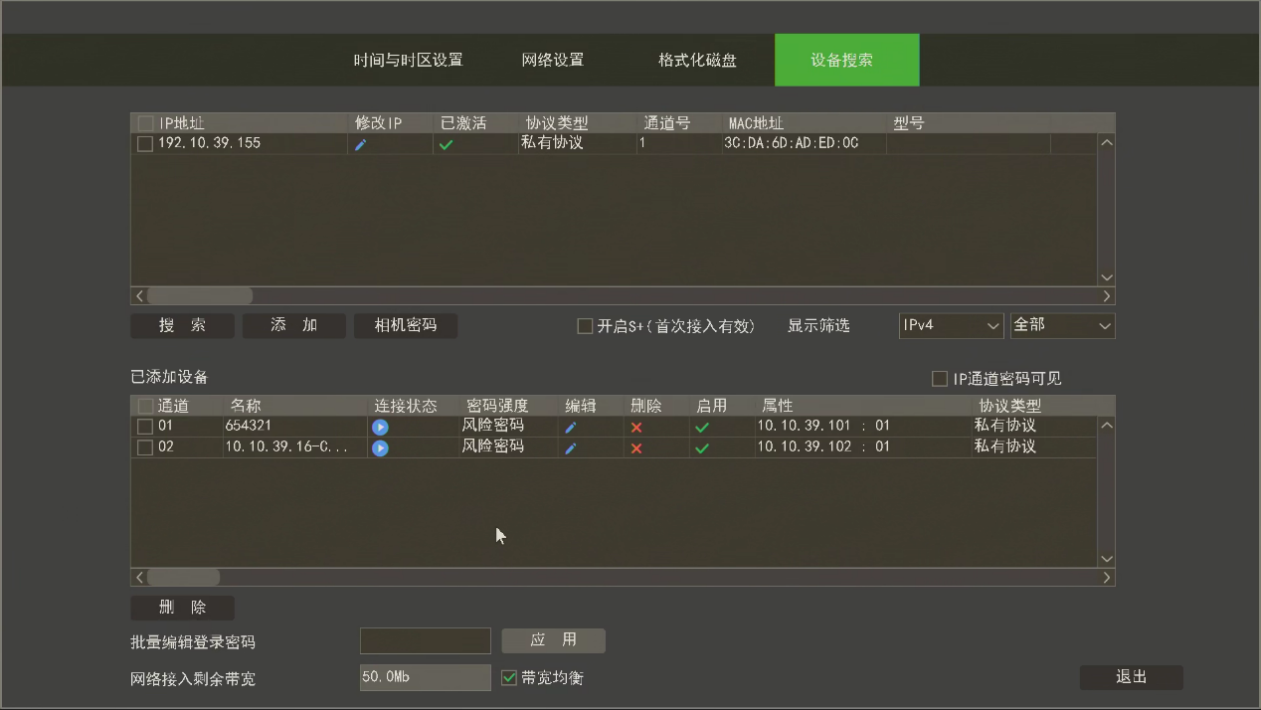Click the 修改IP pencil icon for 192.10.39.155
This screenshot has height=710, width=1261.
(x=361, y=142)
